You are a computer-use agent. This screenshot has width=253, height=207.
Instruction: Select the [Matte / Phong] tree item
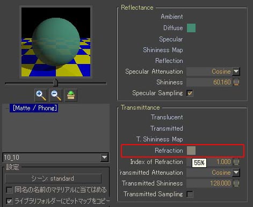[x=34, y=108]
